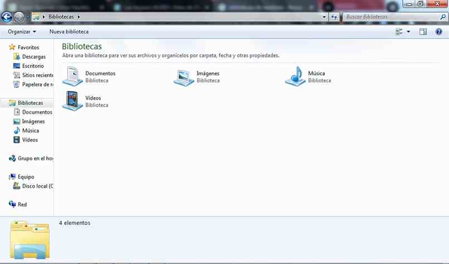
Task: Click in the Buscar Bibliotecas search field
Action: tap(391, 17)
